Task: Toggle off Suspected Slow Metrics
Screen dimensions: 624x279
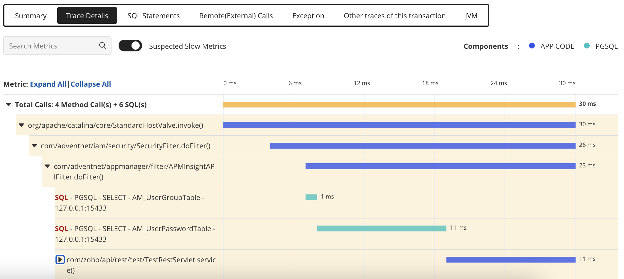Action: [x=130, y=46]
